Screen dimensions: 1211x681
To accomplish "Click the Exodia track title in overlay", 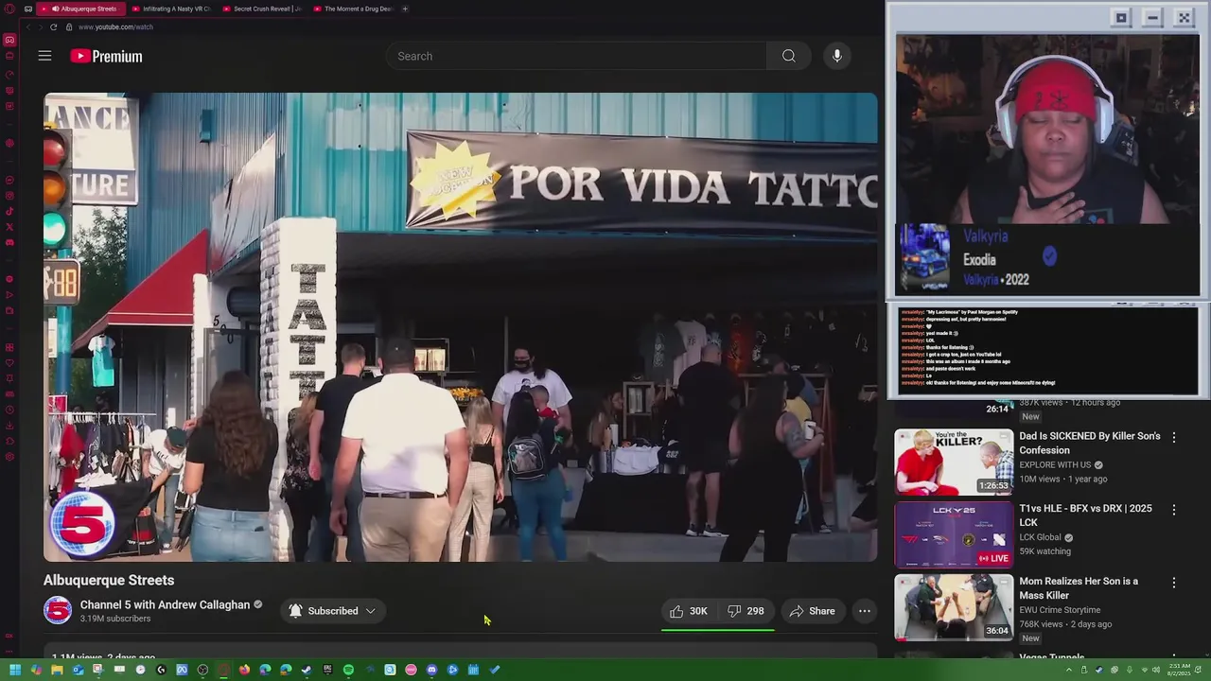I will pos(979,259).
